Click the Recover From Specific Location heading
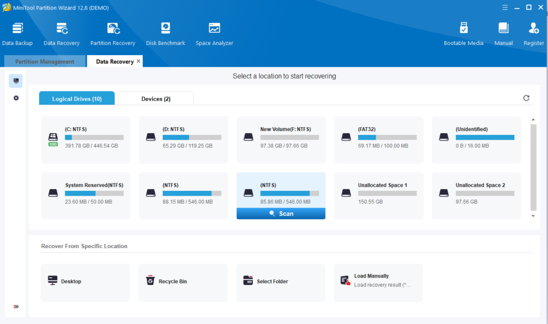The height and width of the screenshot is (324, 548). (84, 246)
